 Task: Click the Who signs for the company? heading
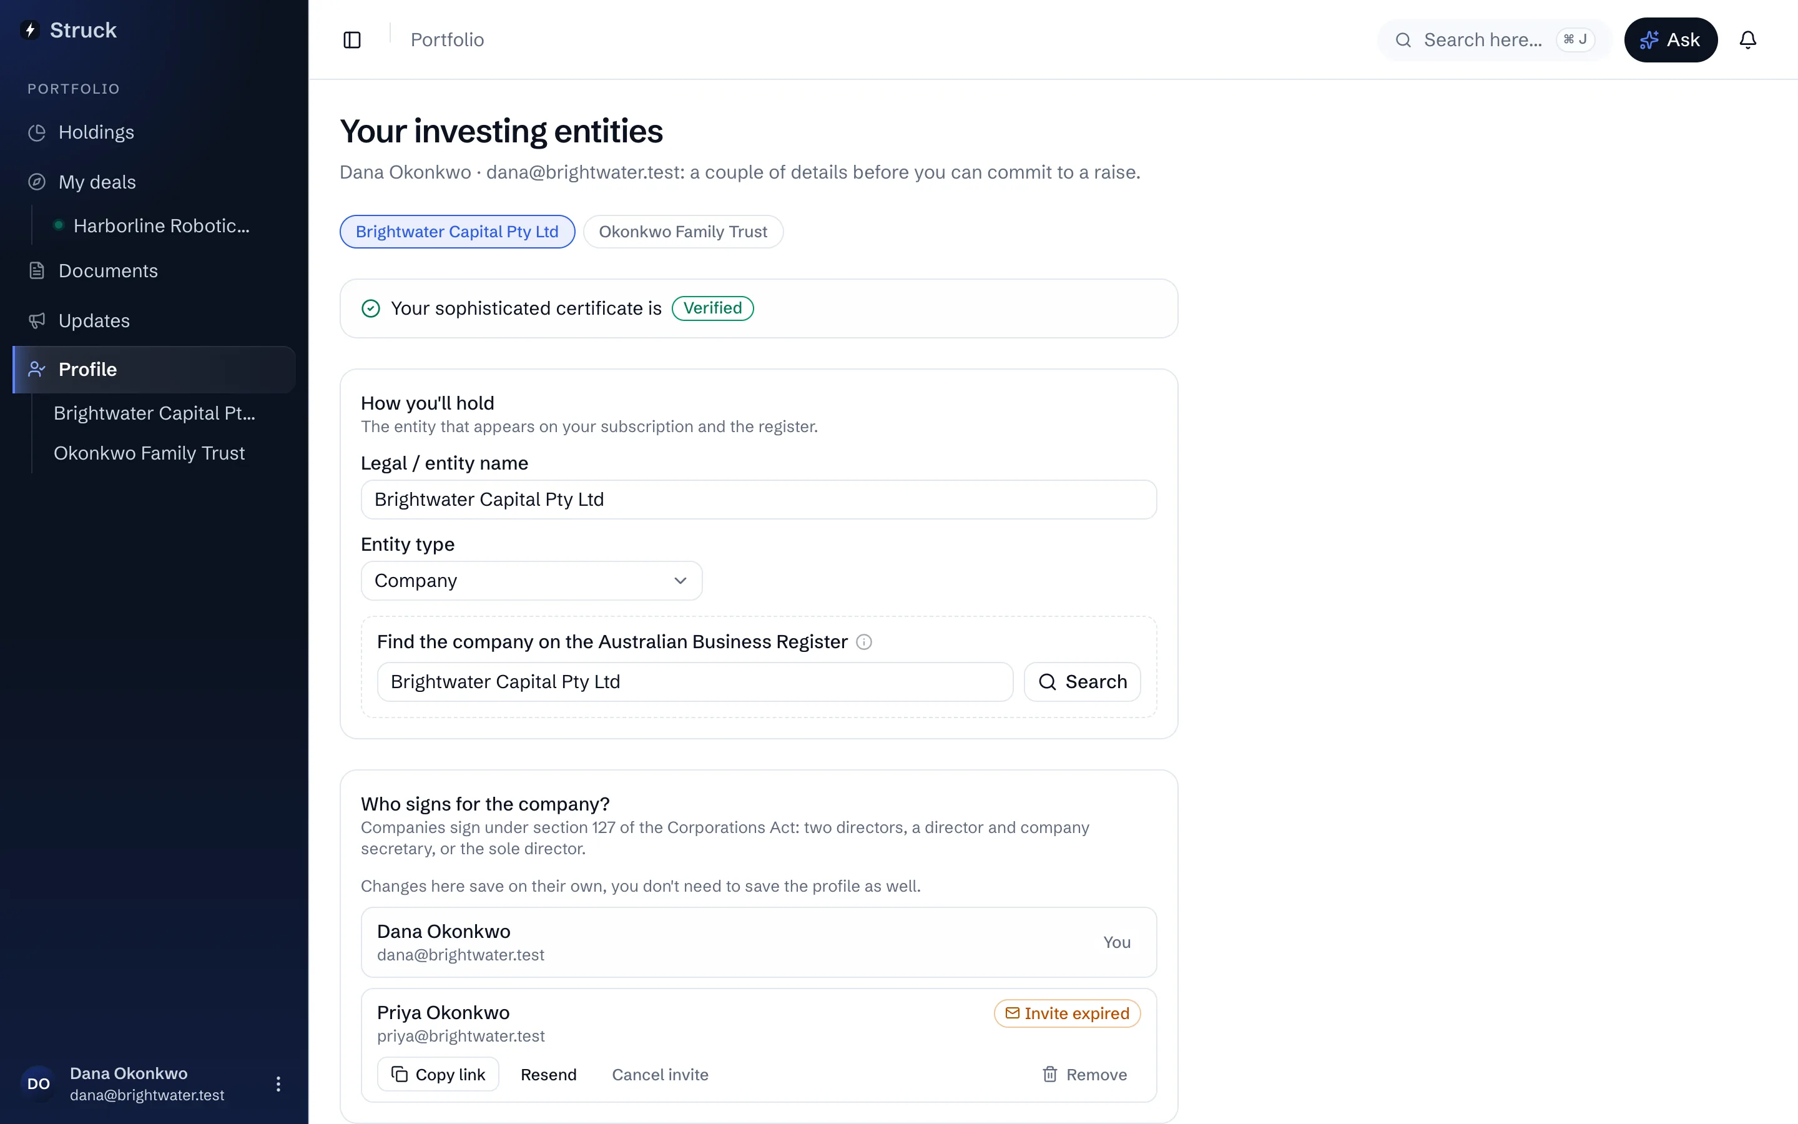(485, 804)
